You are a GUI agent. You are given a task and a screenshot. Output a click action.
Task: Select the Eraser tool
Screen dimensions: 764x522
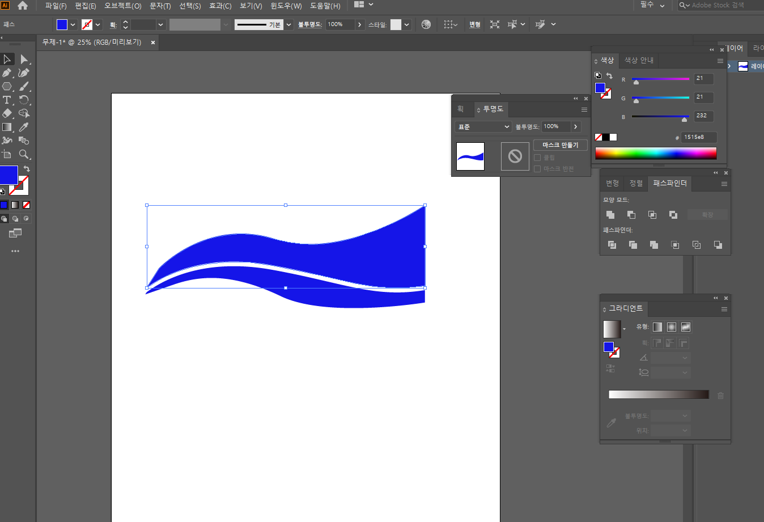[7, 113]
